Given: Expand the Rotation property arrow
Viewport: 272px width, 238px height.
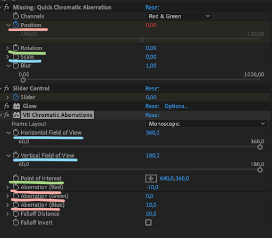Looking at the screenshot, I should click(7, 48).
